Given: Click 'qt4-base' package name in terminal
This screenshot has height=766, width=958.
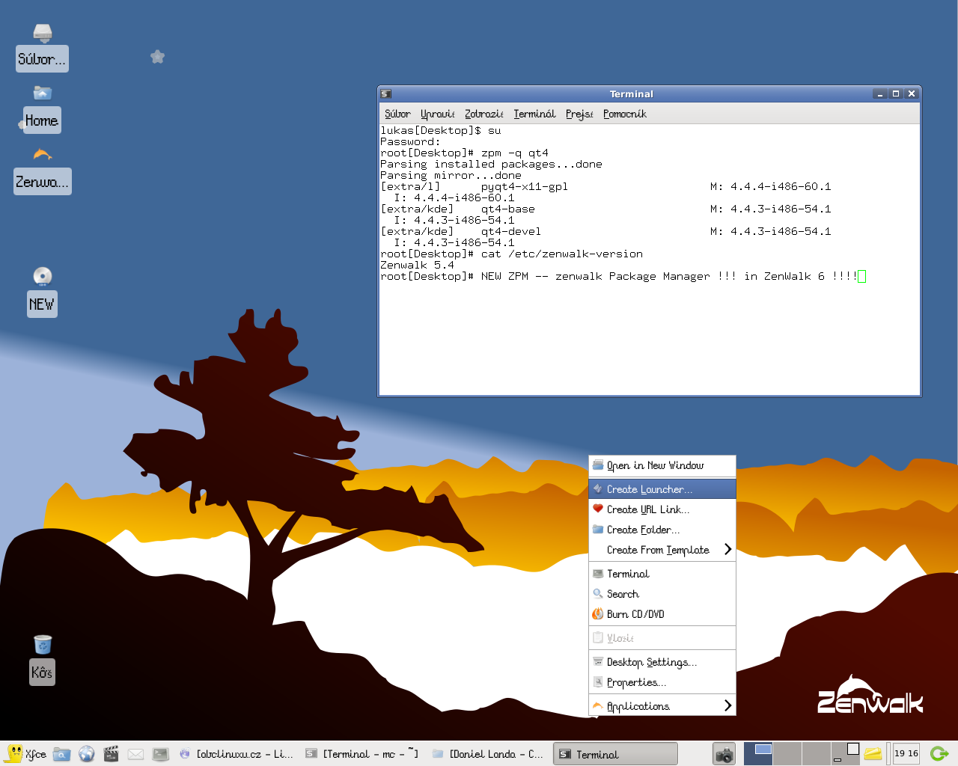Looking at the screenshot, I should 508,209.
